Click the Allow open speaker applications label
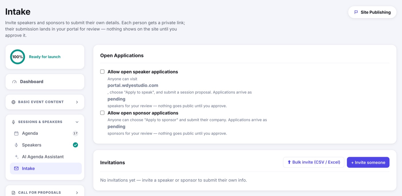Viewport: 402px width, 196px height. point(143,72)
